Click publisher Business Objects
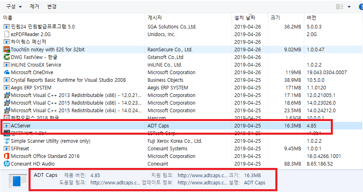This screenshot has width=363, height=192. [165, 80]
